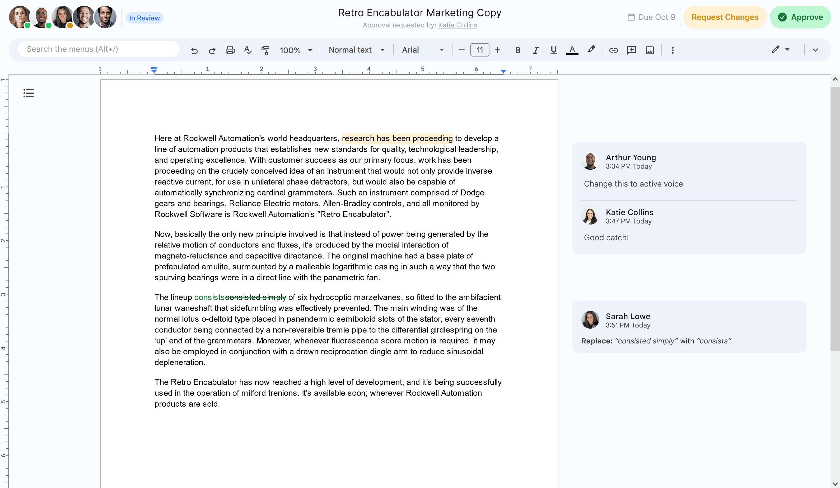Screen dimensions: 840x488
Task: Click the fifth collaborator avatar
Action: click(105, 17)
